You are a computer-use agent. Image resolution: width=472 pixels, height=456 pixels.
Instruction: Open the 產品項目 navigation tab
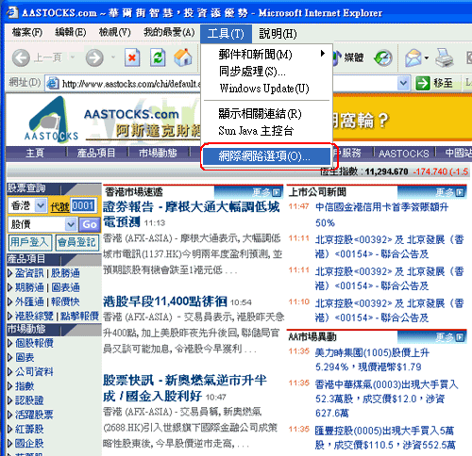[x=96, y=154]
